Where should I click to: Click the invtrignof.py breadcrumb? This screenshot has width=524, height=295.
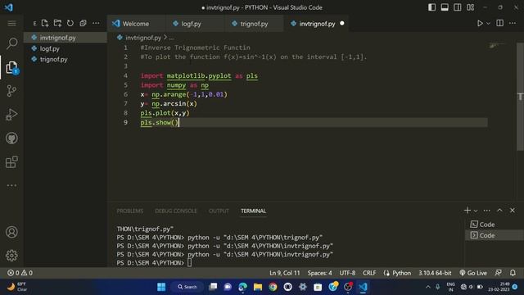143,38
